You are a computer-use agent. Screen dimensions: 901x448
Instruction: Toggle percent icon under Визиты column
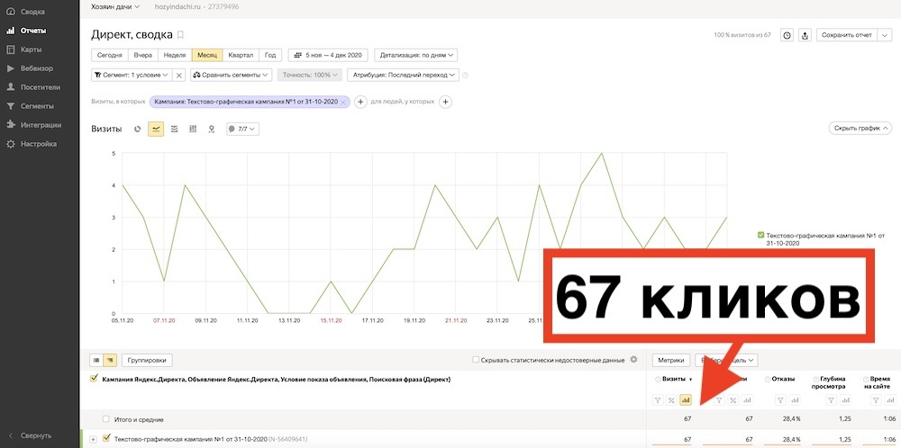(671, 400)
